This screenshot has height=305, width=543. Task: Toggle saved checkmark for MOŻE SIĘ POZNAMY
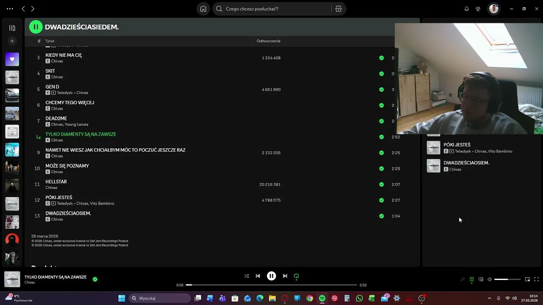381,169
